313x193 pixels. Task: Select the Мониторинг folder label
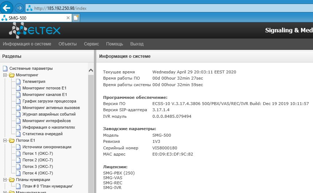click(27, 75)
